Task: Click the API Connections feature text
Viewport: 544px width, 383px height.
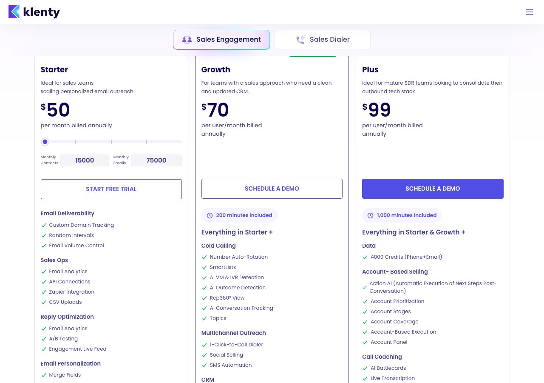Action: click(70, 282)
